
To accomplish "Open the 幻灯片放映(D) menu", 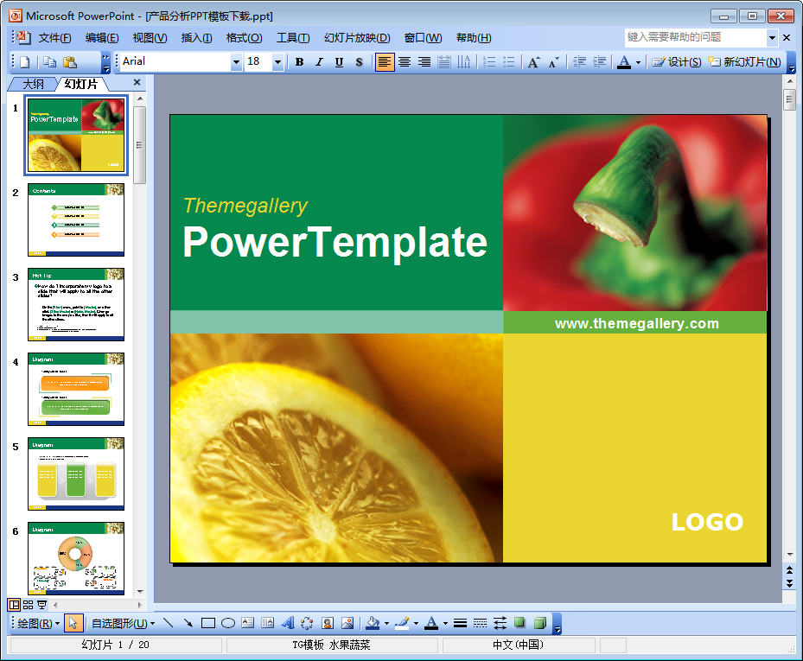I will [357, 38].
